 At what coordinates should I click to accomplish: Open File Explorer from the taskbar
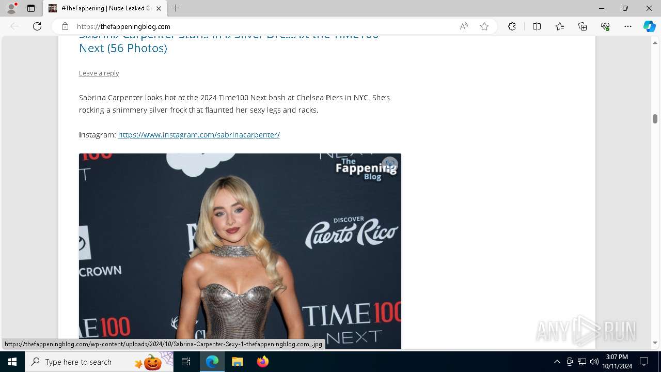click(237, 362)
